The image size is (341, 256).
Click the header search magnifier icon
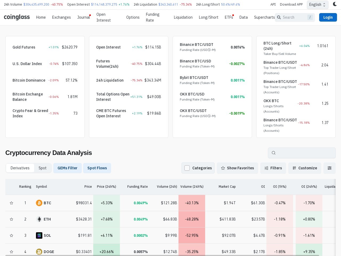(x=279, y=17)
